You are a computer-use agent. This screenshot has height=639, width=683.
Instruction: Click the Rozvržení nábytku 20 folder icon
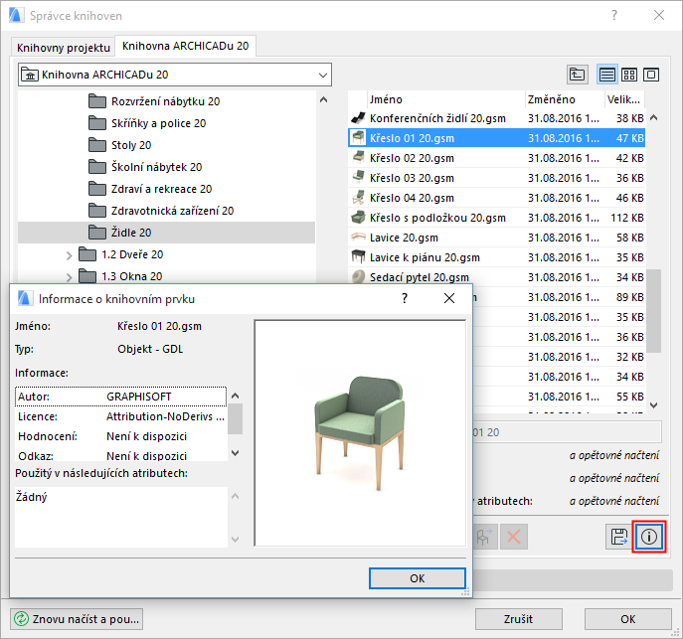tap(97, 101)
